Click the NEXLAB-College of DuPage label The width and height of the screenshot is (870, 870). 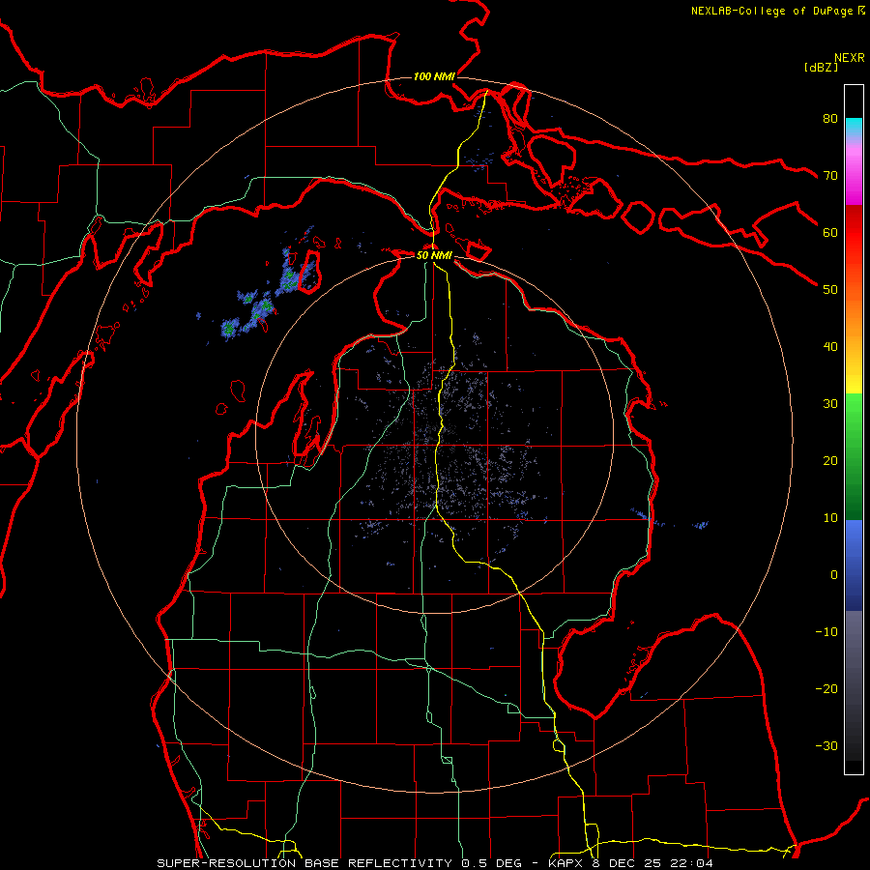[771, 11]
